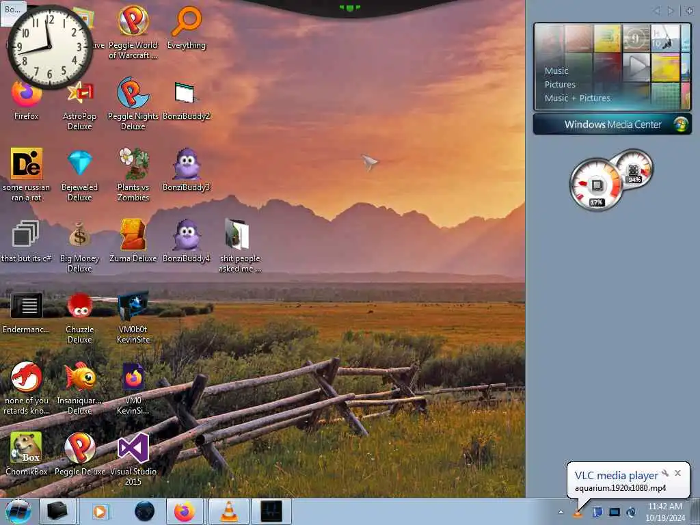Launch Zuma Deluxe

point(133,241)
